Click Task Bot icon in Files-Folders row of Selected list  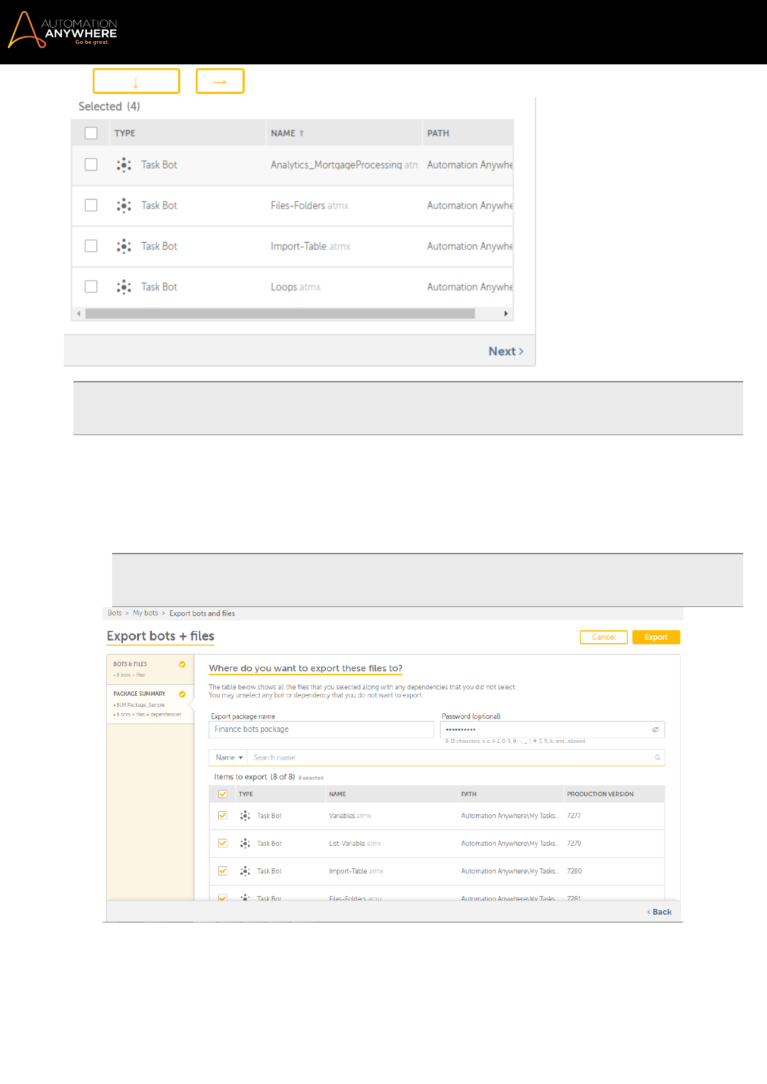point(124,205)
